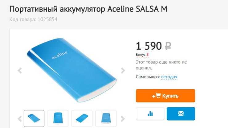Advance thumbnail strip with right arrow
The height and width of the screenshot is (128, 228).
[123, 119]
